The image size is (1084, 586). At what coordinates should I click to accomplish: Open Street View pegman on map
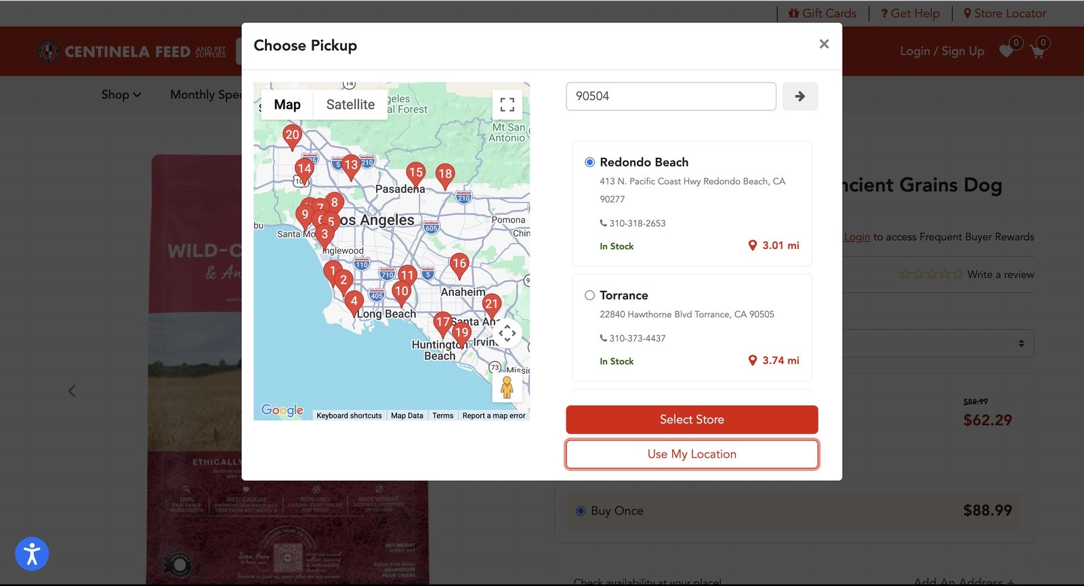[507, 388]
